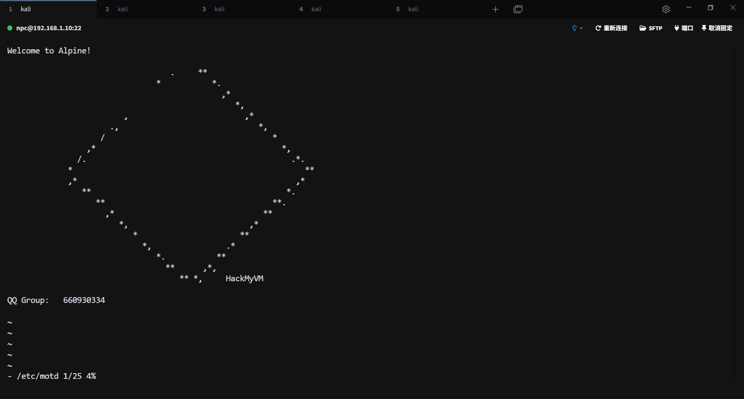Add a new tab with plus icon
The height and width of the screenshot is (399, 744).
[x=495, y=9]
